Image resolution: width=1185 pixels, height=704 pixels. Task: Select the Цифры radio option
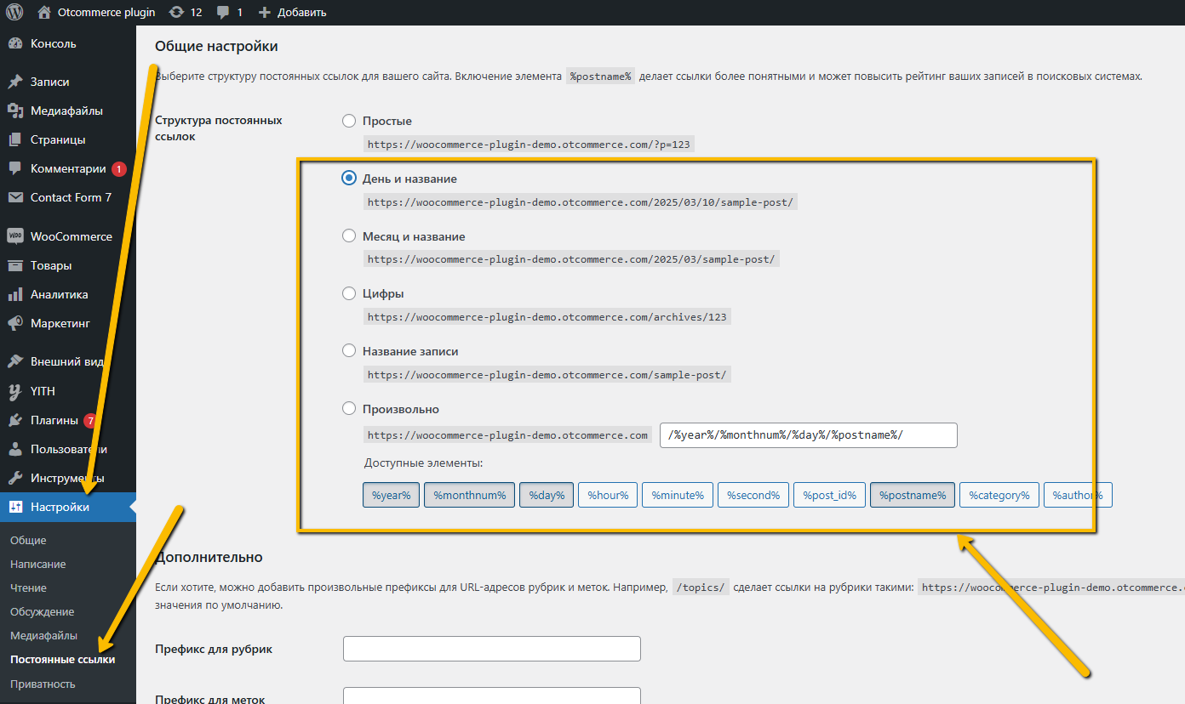coord(349,293)
